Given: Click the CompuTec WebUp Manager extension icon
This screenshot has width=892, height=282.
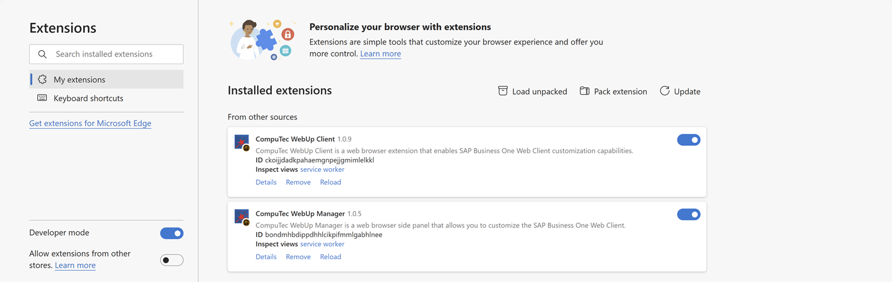Looking at the screenshot, I should [242, 217].
